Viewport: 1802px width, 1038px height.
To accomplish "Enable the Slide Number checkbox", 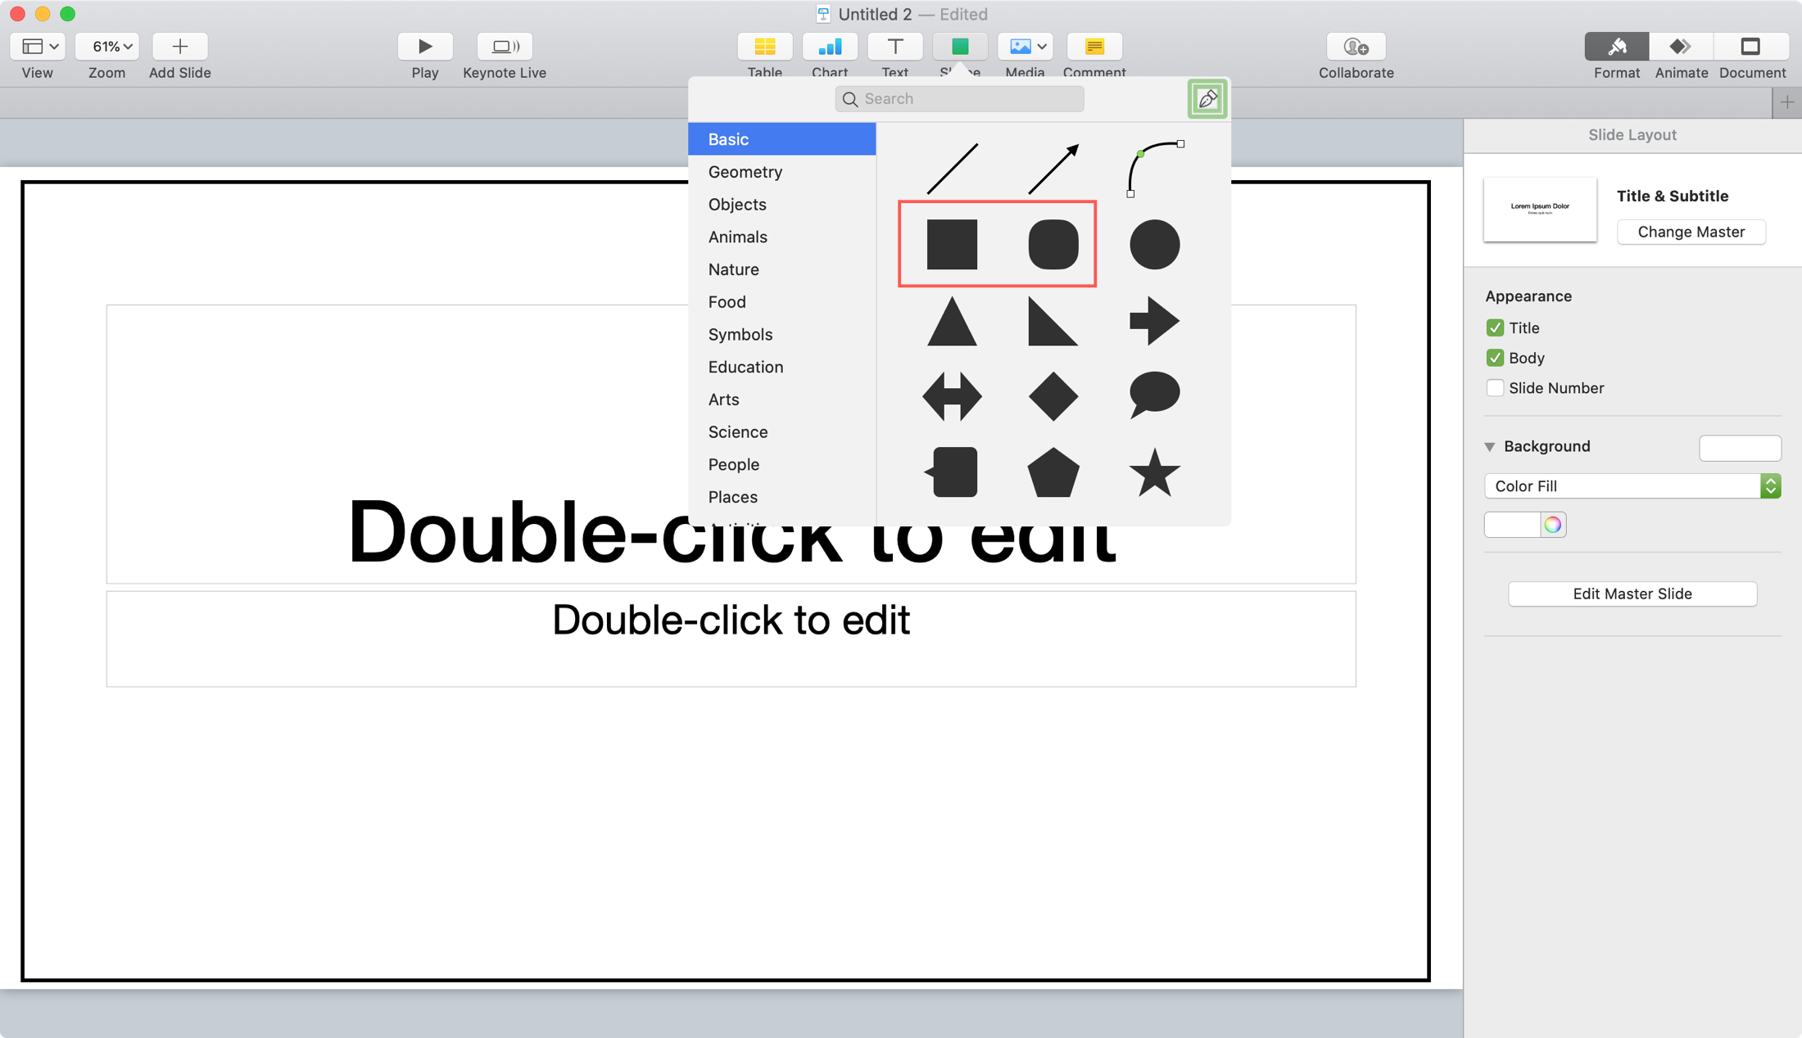I will click(x=1494, y=387).
